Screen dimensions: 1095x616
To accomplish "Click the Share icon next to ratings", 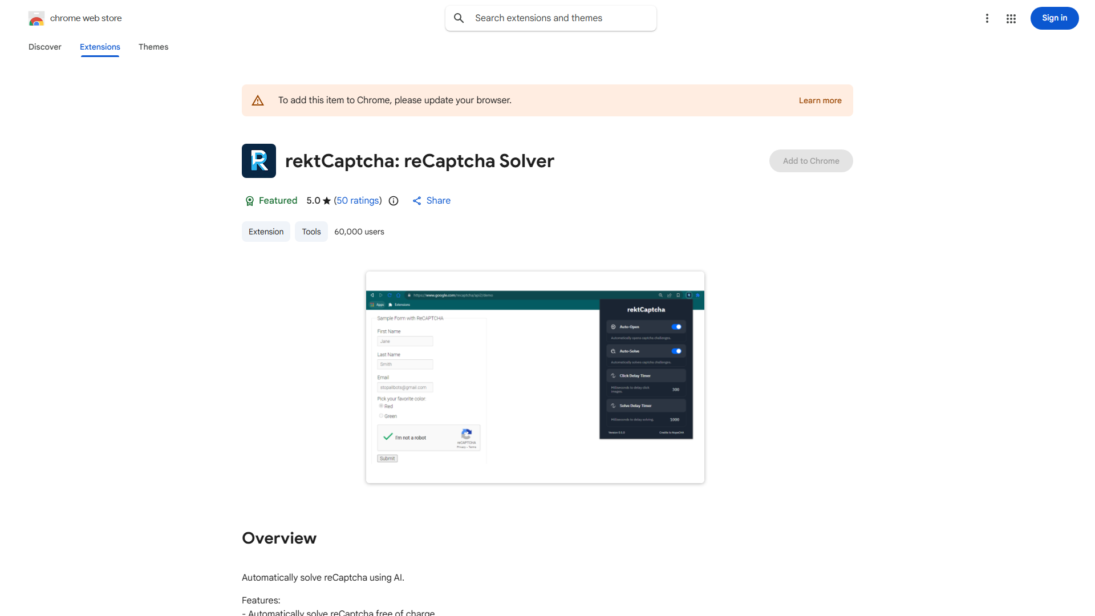I will pyautogui.click(x=417, y=201).
